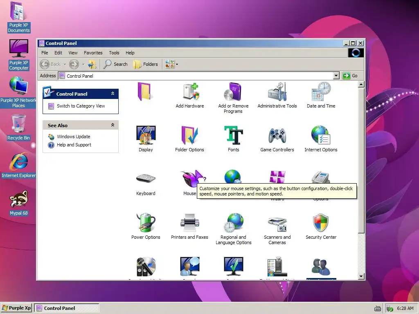The height and width of the screenshot is (314, 419).
Task: Click the Windows Update link
Action: pos(74,137)
